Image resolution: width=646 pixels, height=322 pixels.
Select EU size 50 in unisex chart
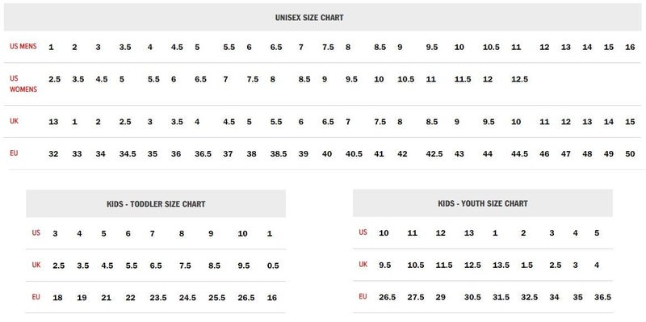tap(630, 154)
